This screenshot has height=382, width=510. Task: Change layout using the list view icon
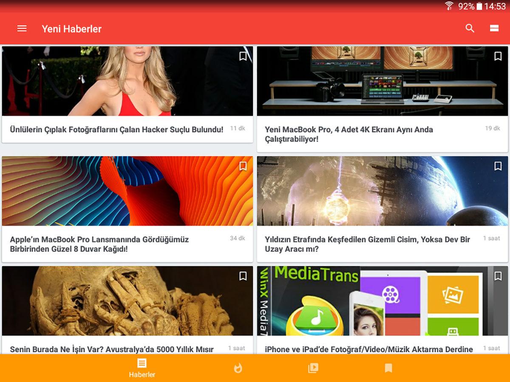(x=494, y=28)
